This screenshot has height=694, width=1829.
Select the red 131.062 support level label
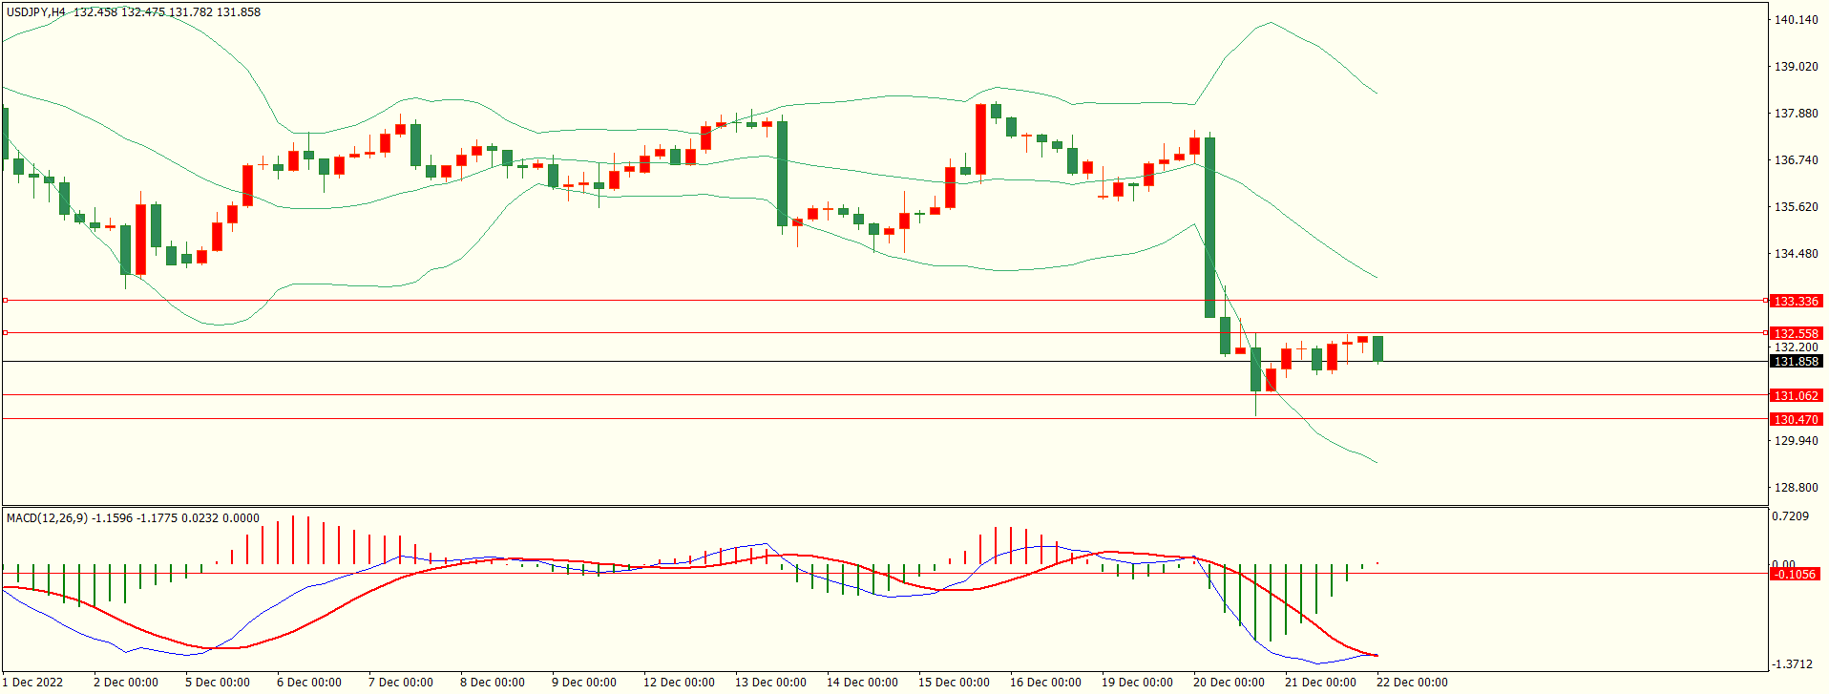pos(1796,395)
